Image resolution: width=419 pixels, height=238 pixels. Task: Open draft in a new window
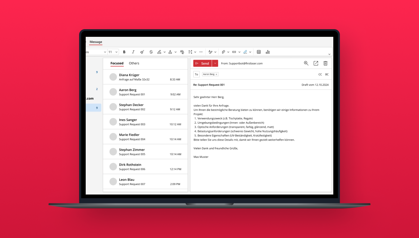click(x=316, y=63)
